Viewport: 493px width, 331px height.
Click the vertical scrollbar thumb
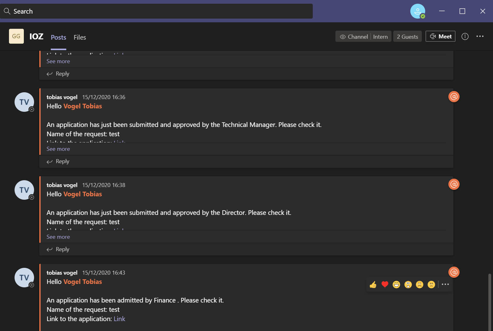[490, 302]
